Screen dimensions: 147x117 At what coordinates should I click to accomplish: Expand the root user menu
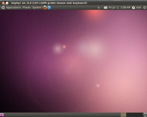tap(139, 7)
